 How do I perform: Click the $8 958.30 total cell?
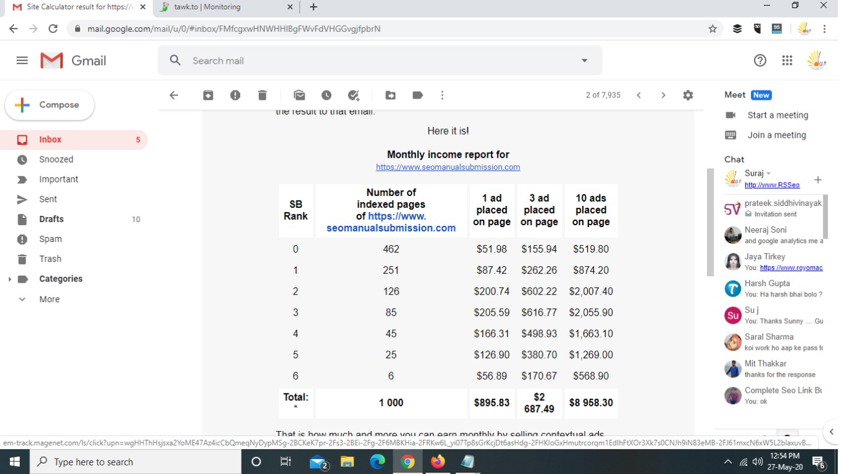coord(591,403)
